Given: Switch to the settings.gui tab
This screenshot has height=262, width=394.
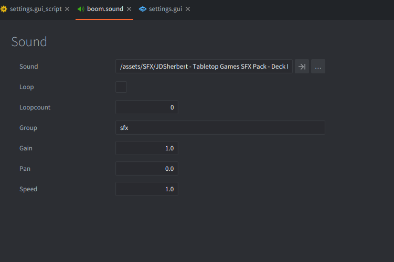Looking at the screenshot, I should (x=165, y=9).
